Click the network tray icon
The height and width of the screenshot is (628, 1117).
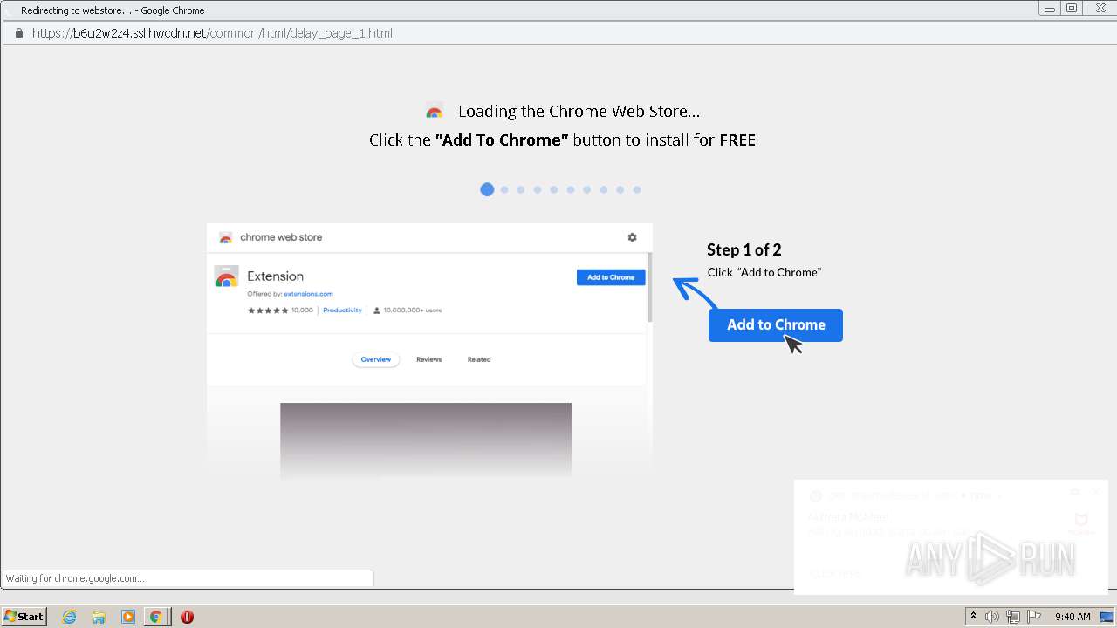(1013, 617)
